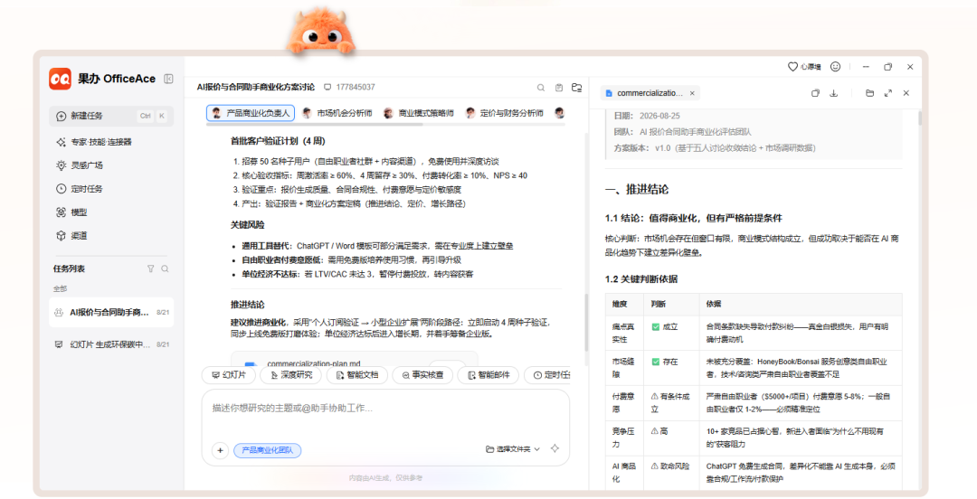Screen dimensions: 977x499
Task: Click the task list search icon
Action: point(166,269)
